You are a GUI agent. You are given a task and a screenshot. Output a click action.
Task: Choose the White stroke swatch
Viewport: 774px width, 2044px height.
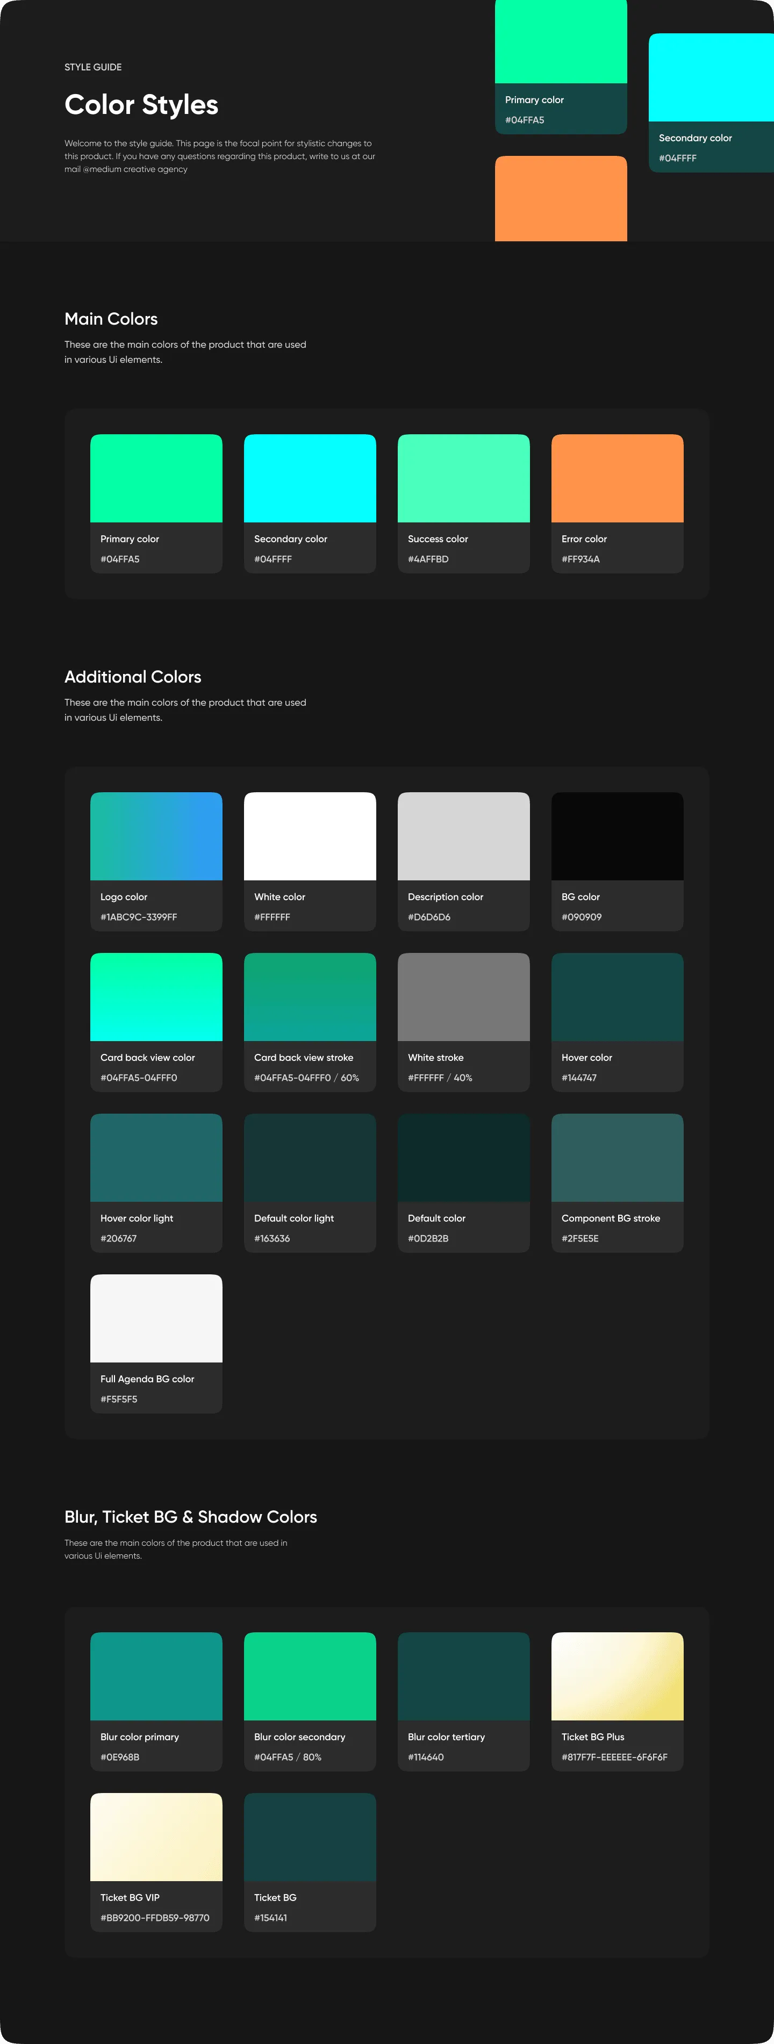pos(463,998)
